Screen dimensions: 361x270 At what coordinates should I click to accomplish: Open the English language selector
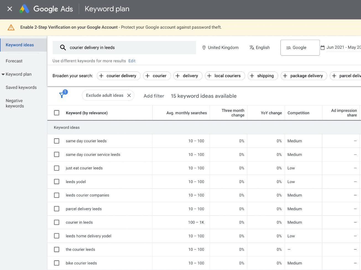(260, 47)
